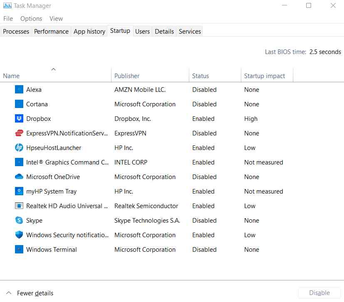Select the Microsoft OneDrive entry
This screenshot has width=344, height=302.
pos(53,177)
